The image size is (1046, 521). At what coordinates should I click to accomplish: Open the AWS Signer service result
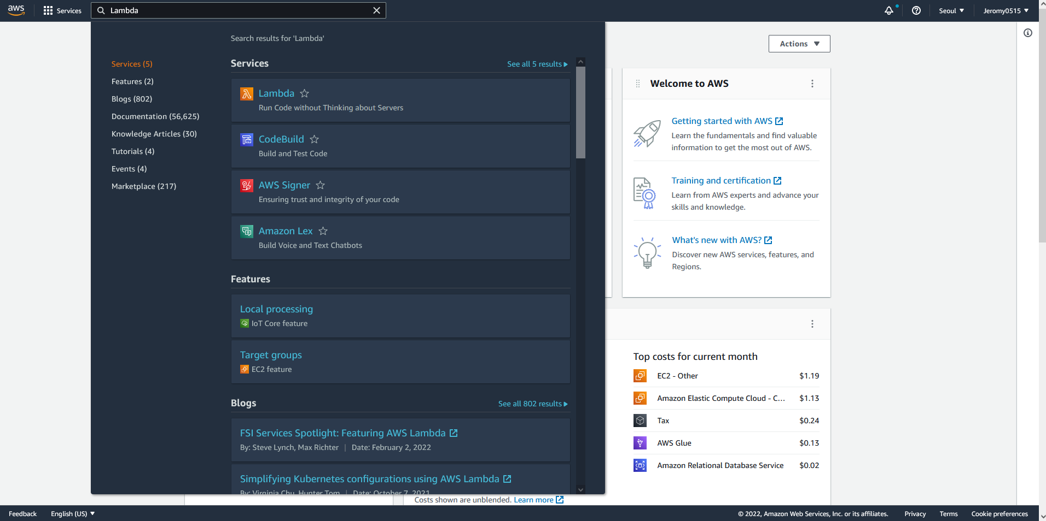pos(284,185)
